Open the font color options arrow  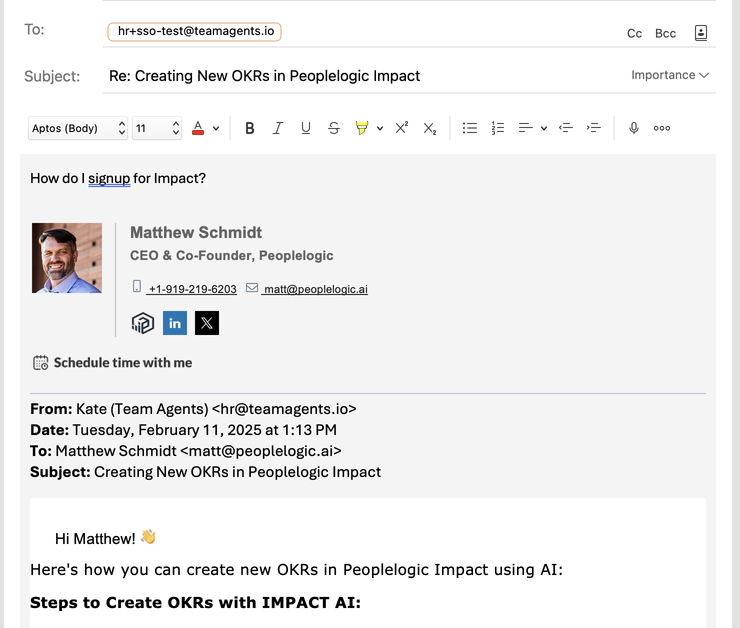click(216, 128)
